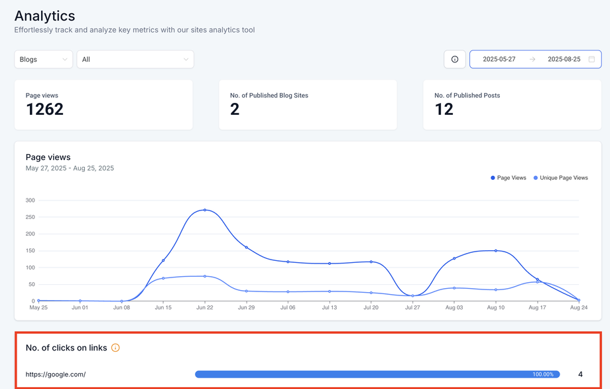The image size is (610, 389).
Task: Select the No. of Published Blog Sites card
Action: [308, 105]
